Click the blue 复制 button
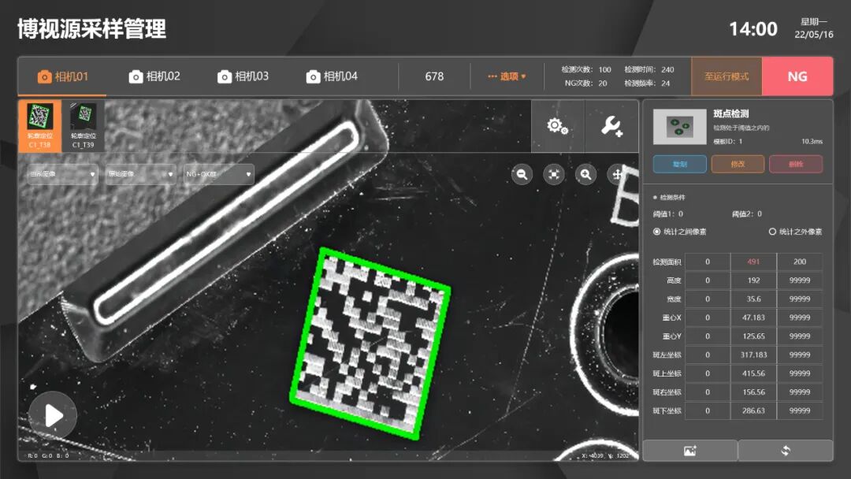Image resolution: width=851 pixels, height=479 pixels. [x=679, y=164]
